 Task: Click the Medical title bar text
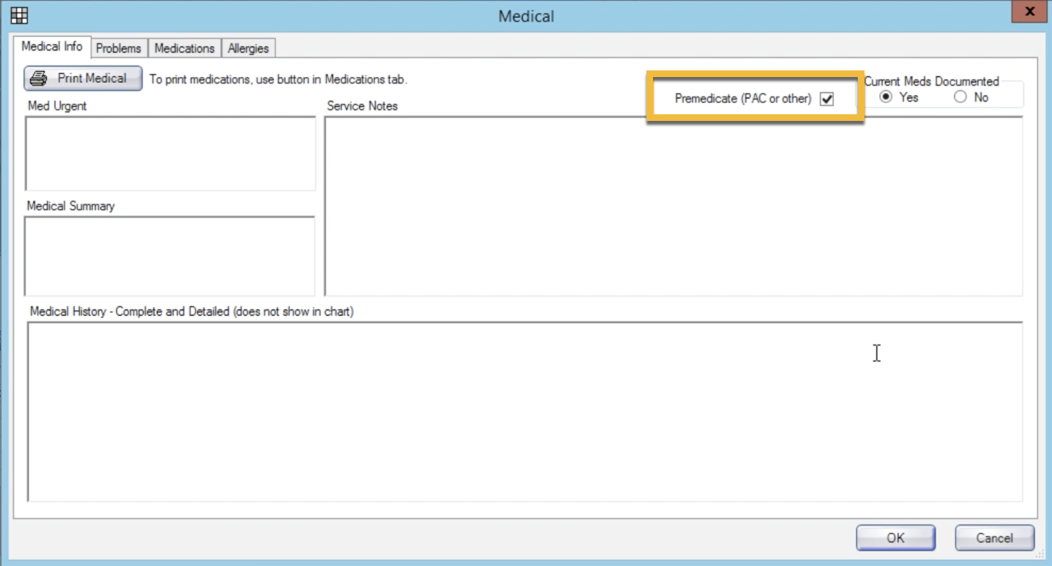click(x=526, y=17)
